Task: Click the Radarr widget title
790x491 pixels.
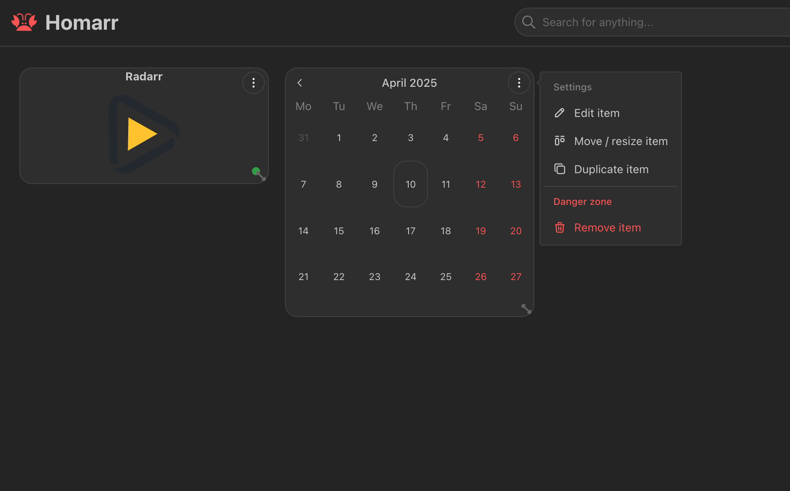Action: pos(144,76)
